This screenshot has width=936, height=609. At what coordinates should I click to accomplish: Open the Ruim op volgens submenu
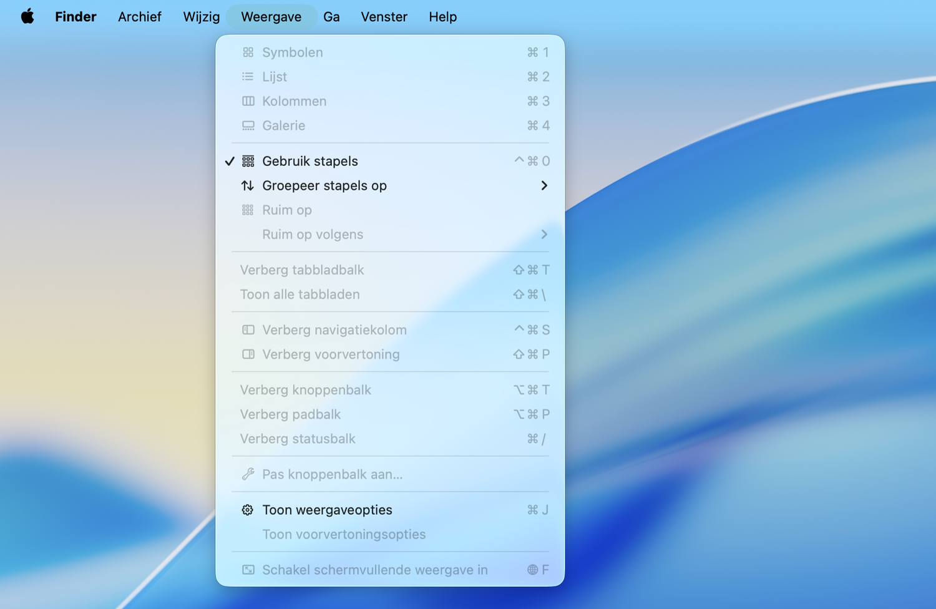click(x=313, y=234)
